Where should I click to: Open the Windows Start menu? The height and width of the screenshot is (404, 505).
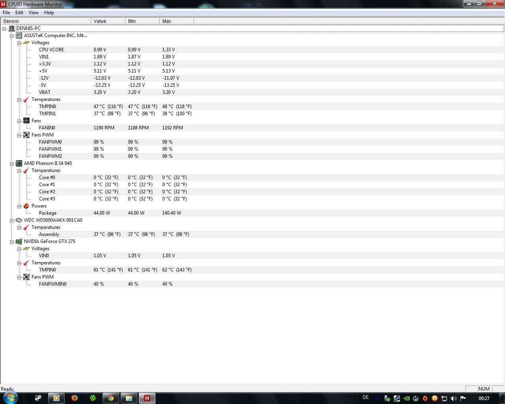pyautogui.click(x=11, y=398)
